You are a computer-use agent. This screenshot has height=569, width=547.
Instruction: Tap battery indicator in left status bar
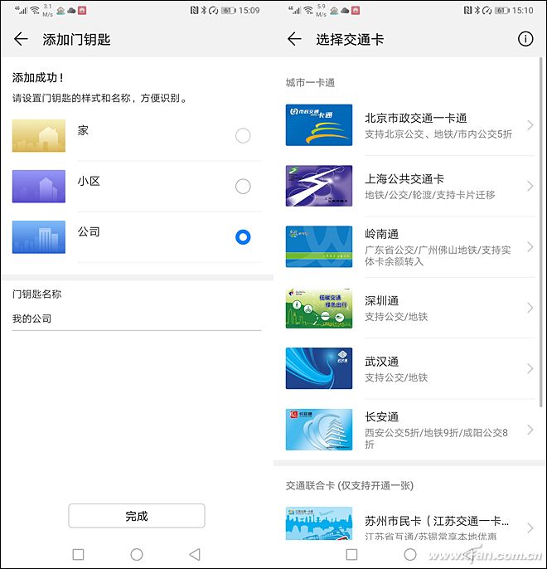[229, 11]
